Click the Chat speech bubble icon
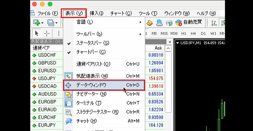 [69, 121]
